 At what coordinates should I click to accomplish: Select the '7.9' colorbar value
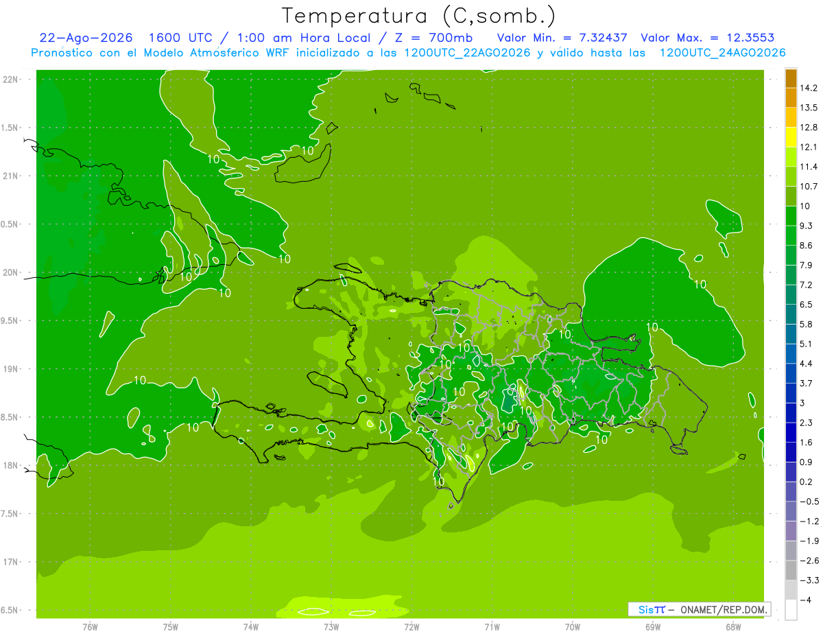click(x=807, y=266)
